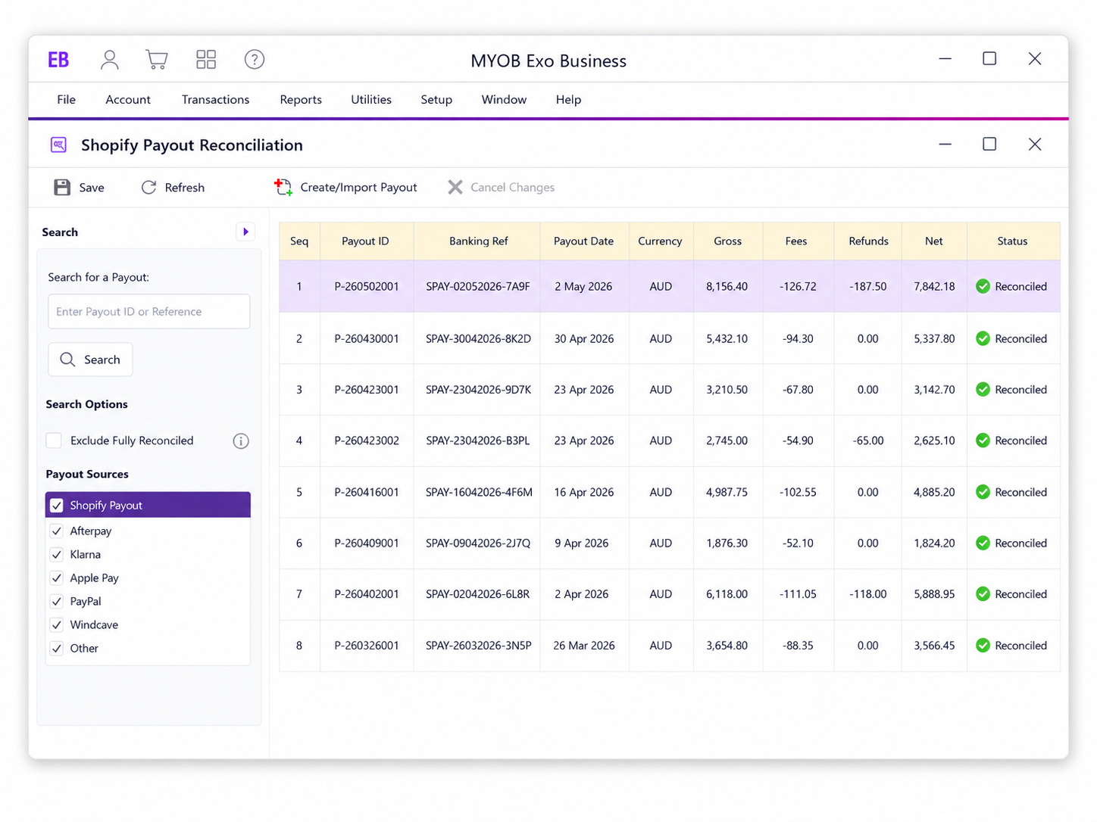Uncheck the Other source

point(57,649)
